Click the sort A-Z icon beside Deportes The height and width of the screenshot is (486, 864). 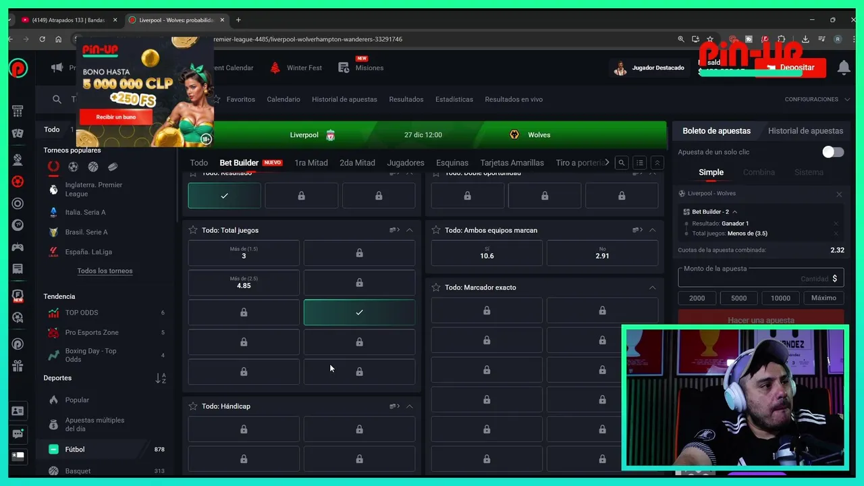(x=161, y=379)
